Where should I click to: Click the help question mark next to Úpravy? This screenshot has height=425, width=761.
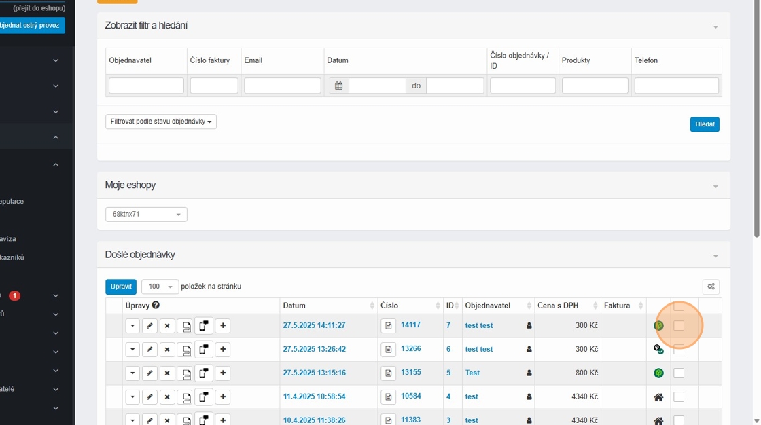coord(156,306)
